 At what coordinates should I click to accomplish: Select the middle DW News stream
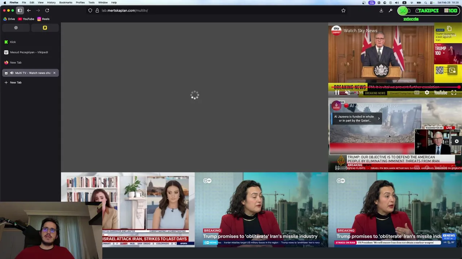(261, 210)
